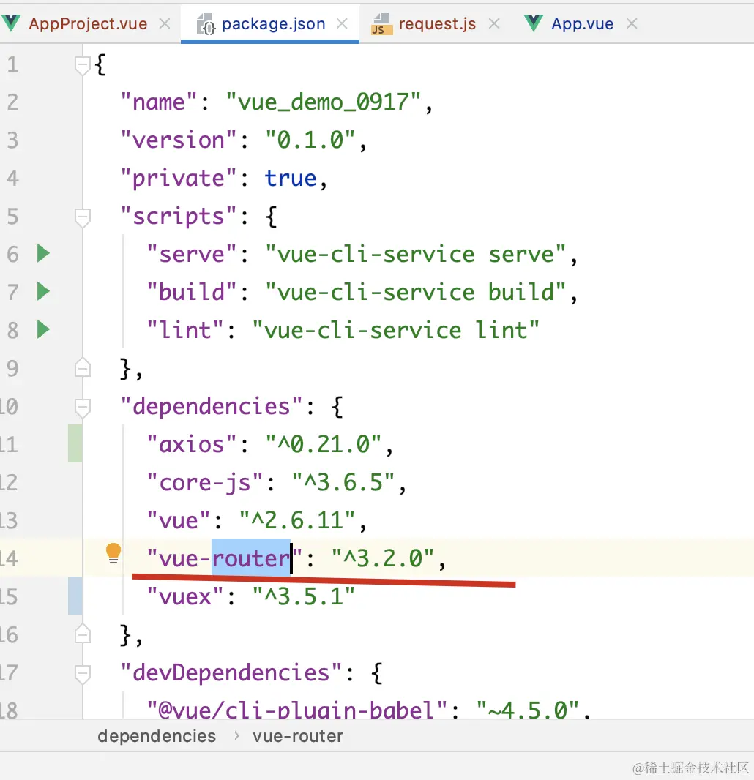Click the Vue icon on the AppProject.vue tab
Screen dimensions: 754x780
11,23
